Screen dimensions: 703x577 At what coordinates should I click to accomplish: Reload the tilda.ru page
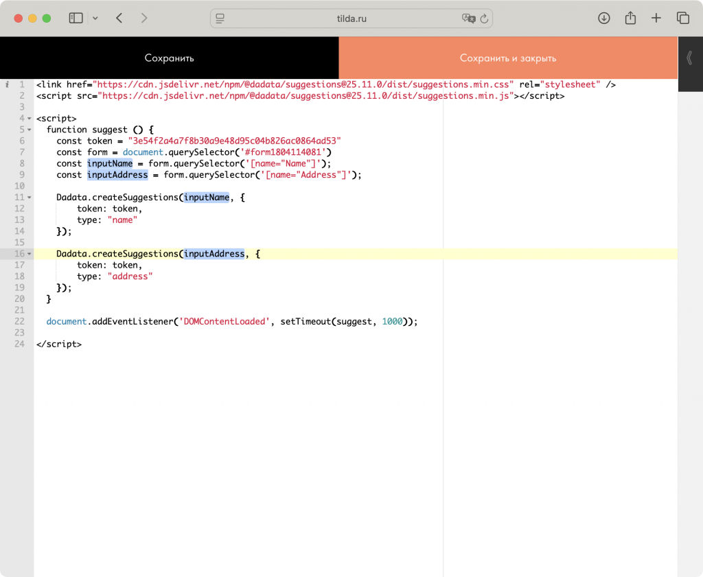click(x=484, y=19)
